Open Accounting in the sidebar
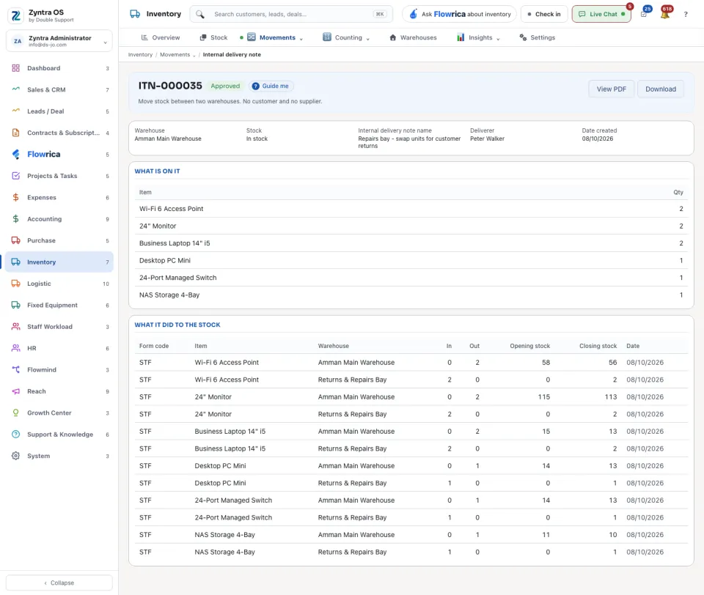The height and width of the screenshot is (595, 704). coord(59,219)
